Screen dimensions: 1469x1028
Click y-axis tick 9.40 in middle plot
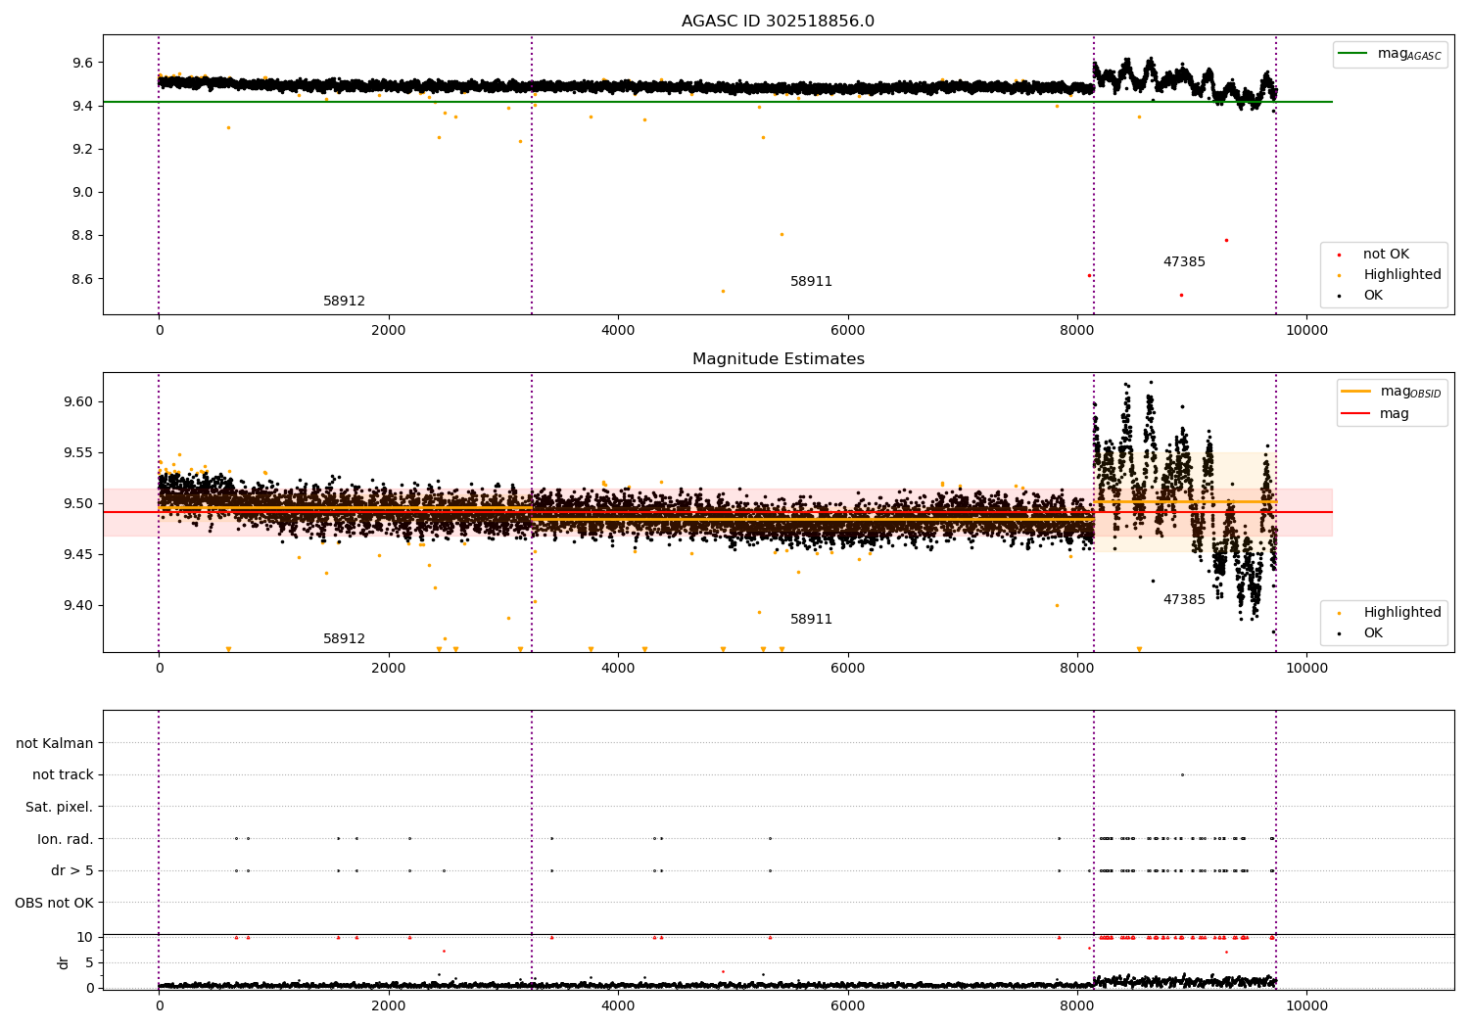pos(78,606)
